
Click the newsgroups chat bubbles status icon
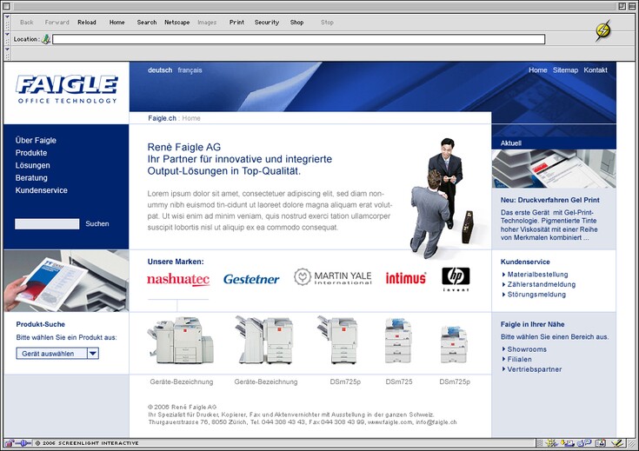coord(584,443)
